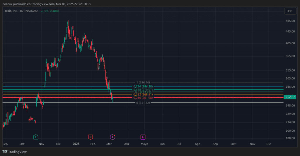Click the 365,00 price axis label
Viewport: 300px width, 156px height.
[x=290, y=56]
